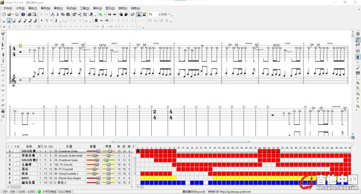The height and width of the screenshot is (194, 361).
Task: Click '29 - Overdriven Guitar' instrument of track 1
Action: [x=66, y=151]
